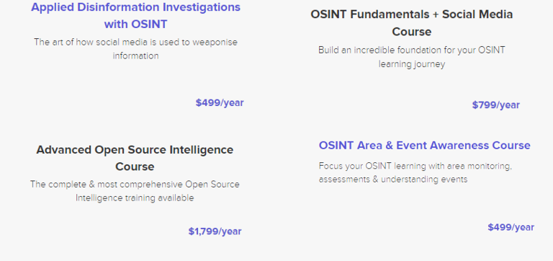Click the $1,799/year Advanced course price
Viewport: 553px width, 261px height.
[215, 231]
